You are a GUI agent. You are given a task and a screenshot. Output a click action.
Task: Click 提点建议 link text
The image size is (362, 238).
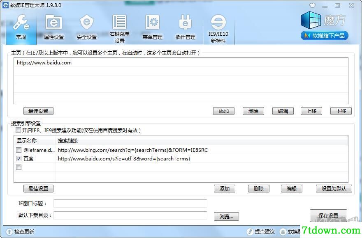tap(265, 231)
